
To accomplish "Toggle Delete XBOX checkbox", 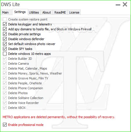I will click(5, 108).
